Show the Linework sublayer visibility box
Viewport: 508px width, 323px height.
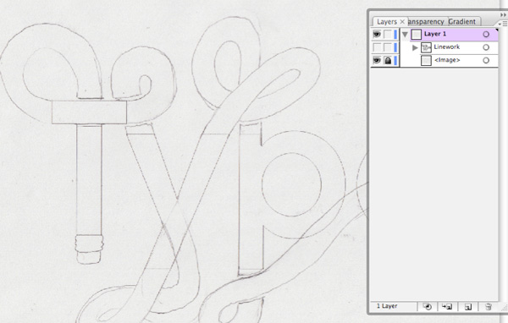coord(377,47)
